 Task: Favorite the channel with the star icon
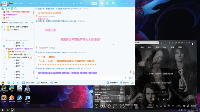coord(70,3)
